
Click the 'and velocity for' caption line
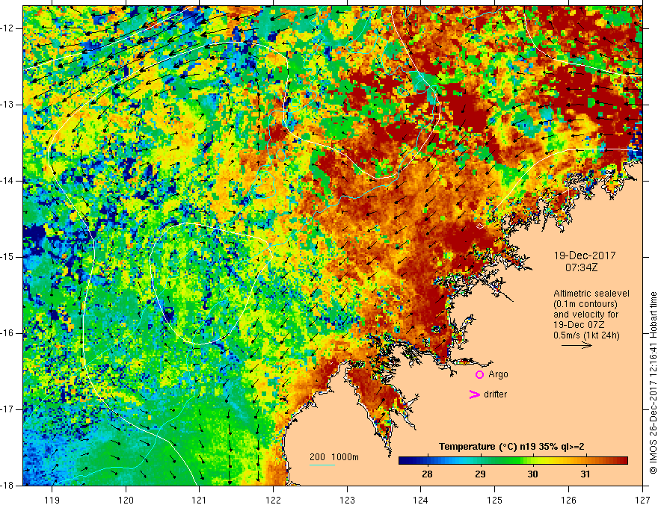(x=585, y=315)
